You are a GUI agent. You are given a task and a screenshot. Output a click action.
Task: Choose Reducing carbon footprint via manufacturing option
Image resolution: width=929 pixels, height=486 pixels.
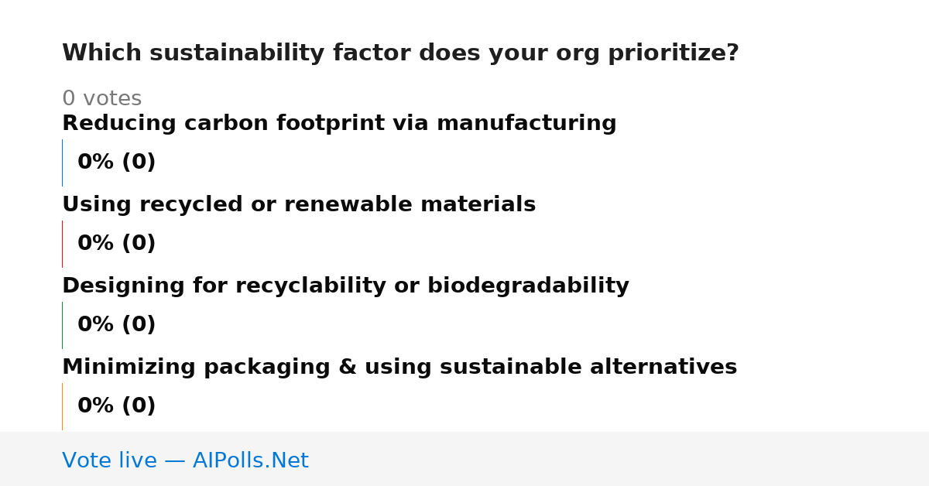point(339,124)
